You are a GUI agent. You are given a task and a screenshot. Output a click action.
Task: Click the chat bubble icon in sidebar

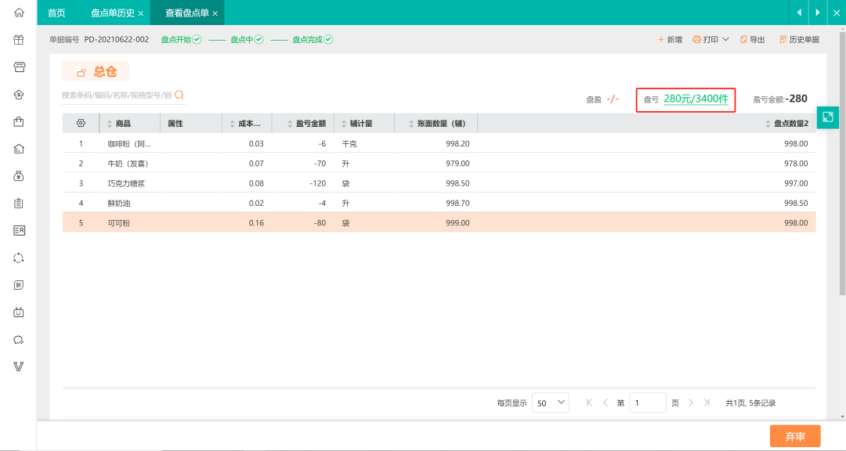click(19, 340)
